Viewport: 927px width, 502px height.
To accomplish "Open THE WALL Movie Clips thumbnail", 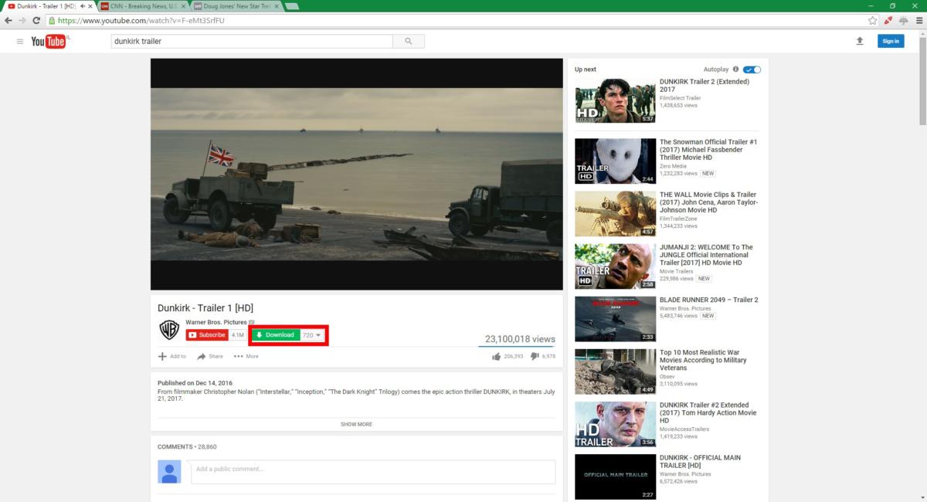I will (x=615, y=213).
